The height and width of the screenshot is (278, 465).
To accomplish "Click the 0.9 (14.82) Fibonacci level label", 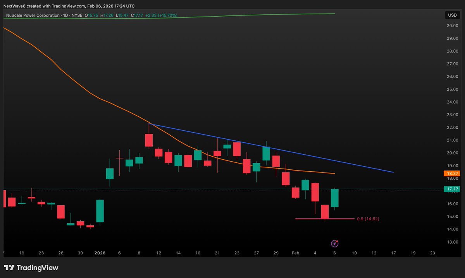I will pos(368,218).
